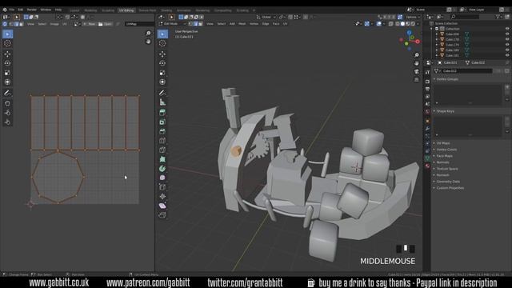
Task: Select the UV relax tool
Action: (x=7, y=113)
